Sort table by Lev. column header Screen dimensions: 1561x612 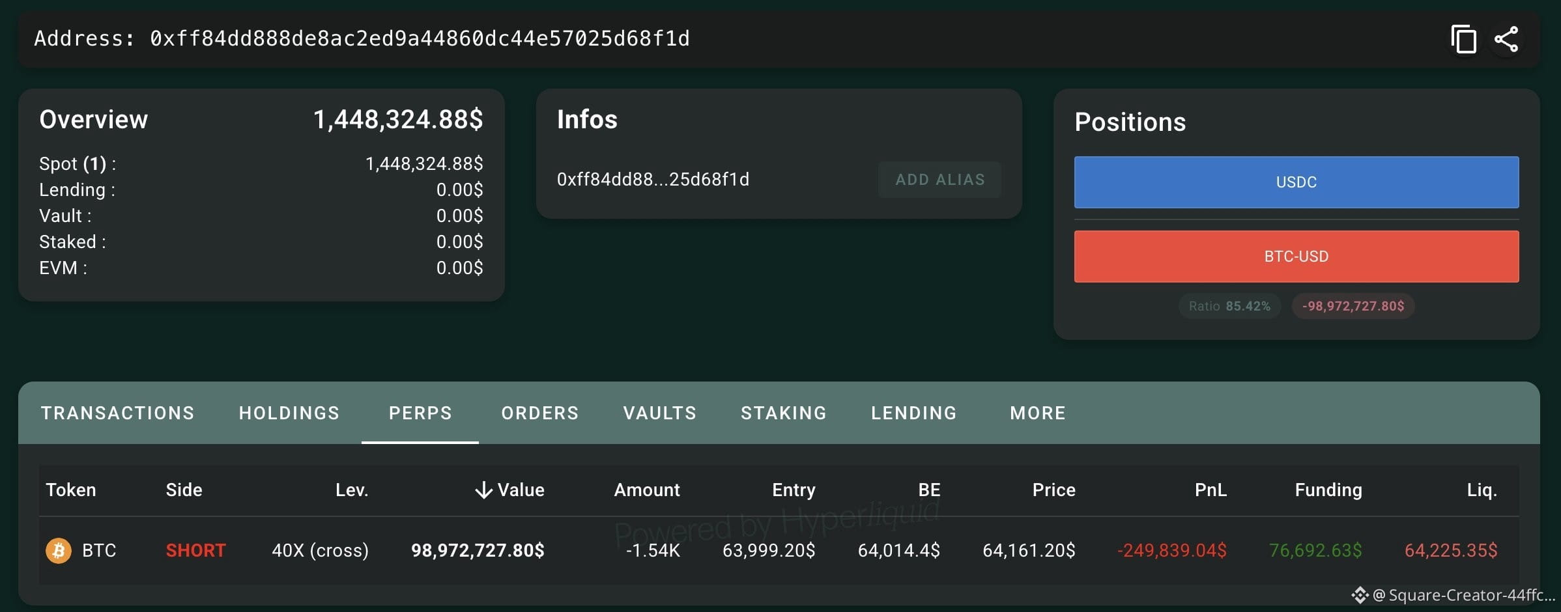click(x=352, y=490)
